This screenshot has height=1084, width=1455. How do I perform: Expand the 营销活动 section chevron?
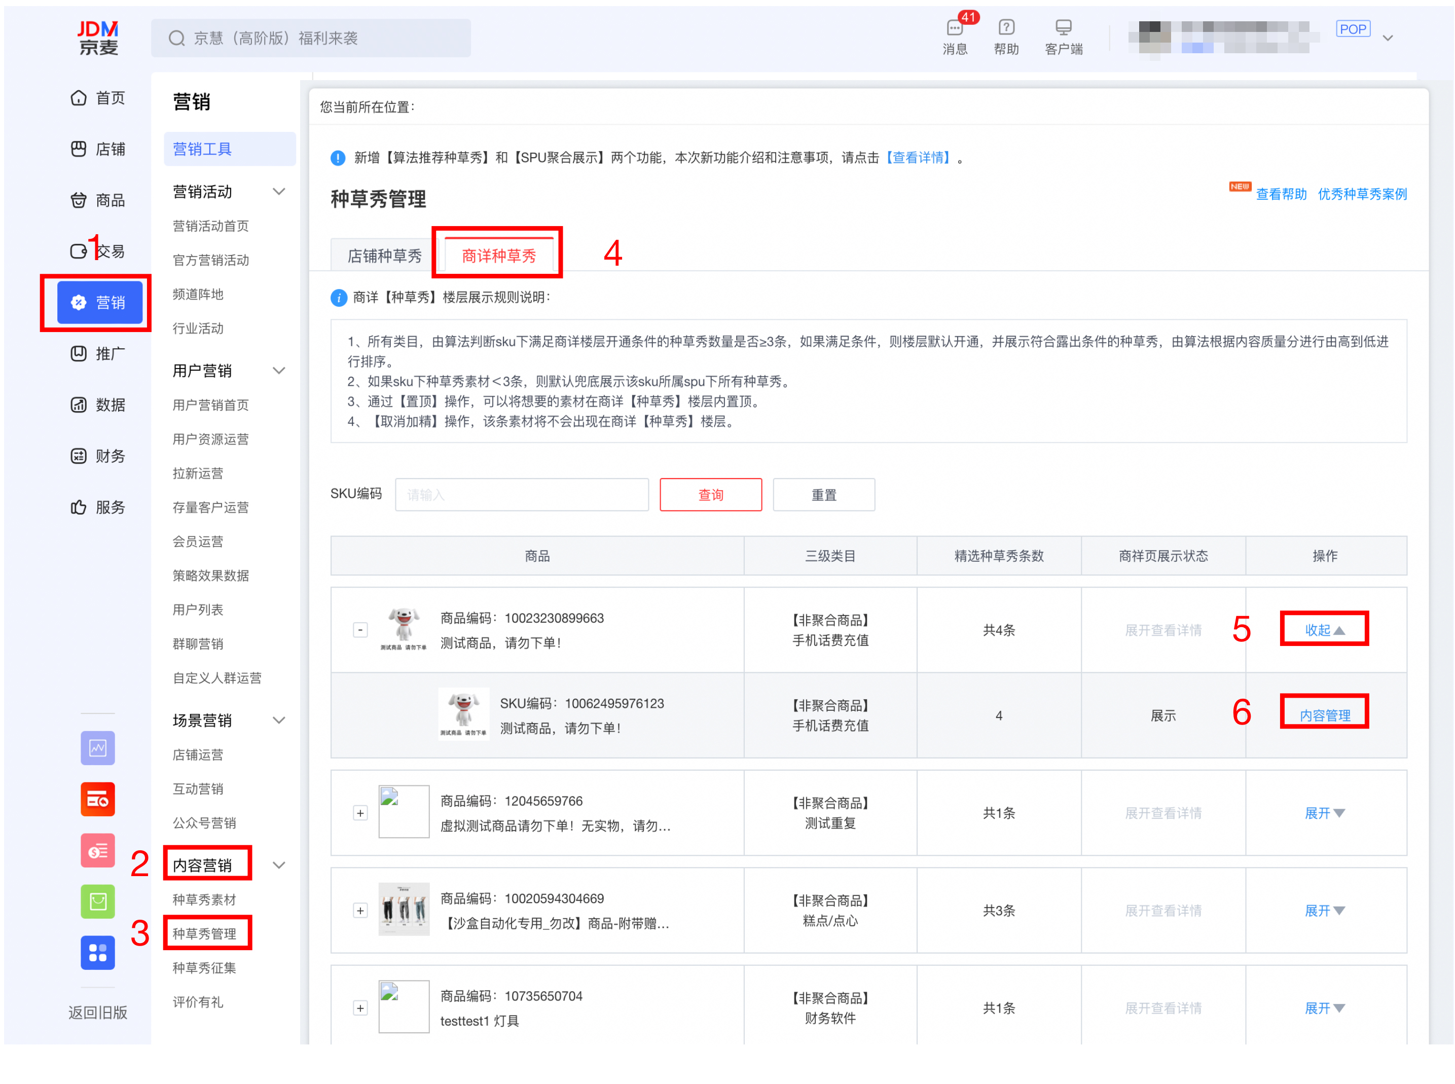pos(280,191)
